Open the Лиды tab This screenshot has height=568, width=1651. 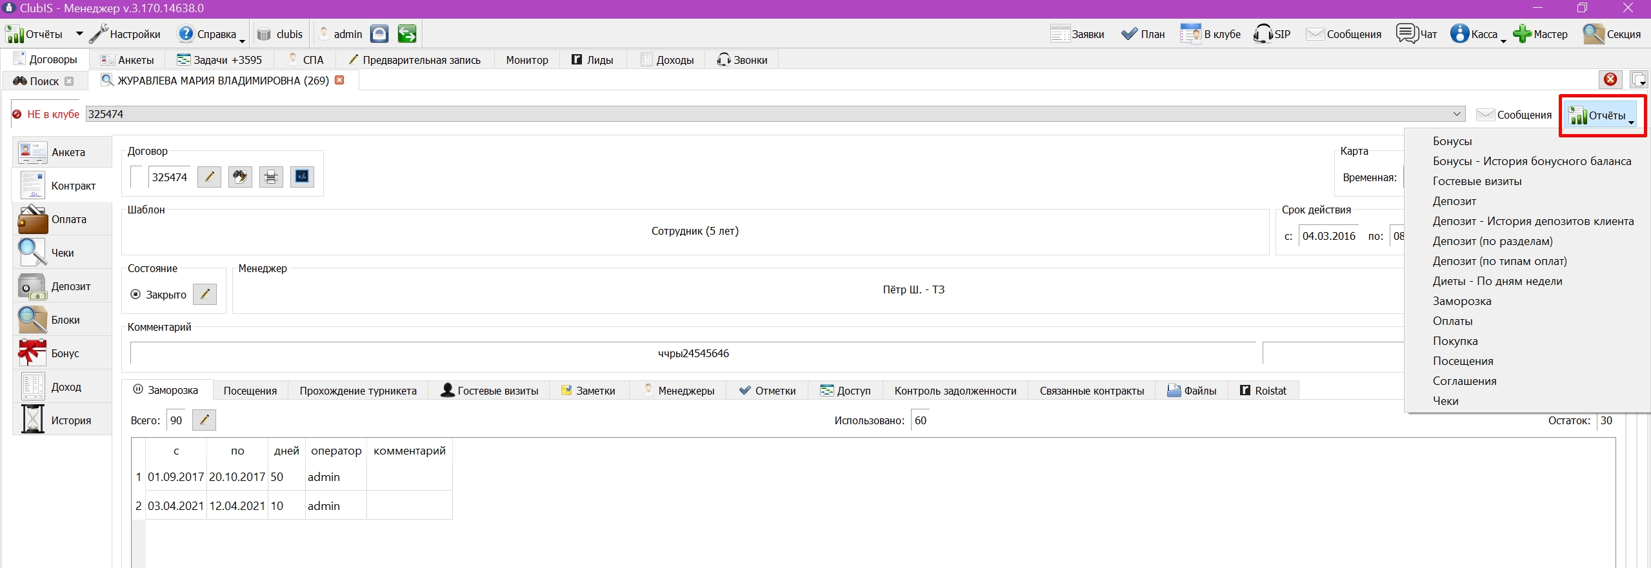[x=592, y=60]
